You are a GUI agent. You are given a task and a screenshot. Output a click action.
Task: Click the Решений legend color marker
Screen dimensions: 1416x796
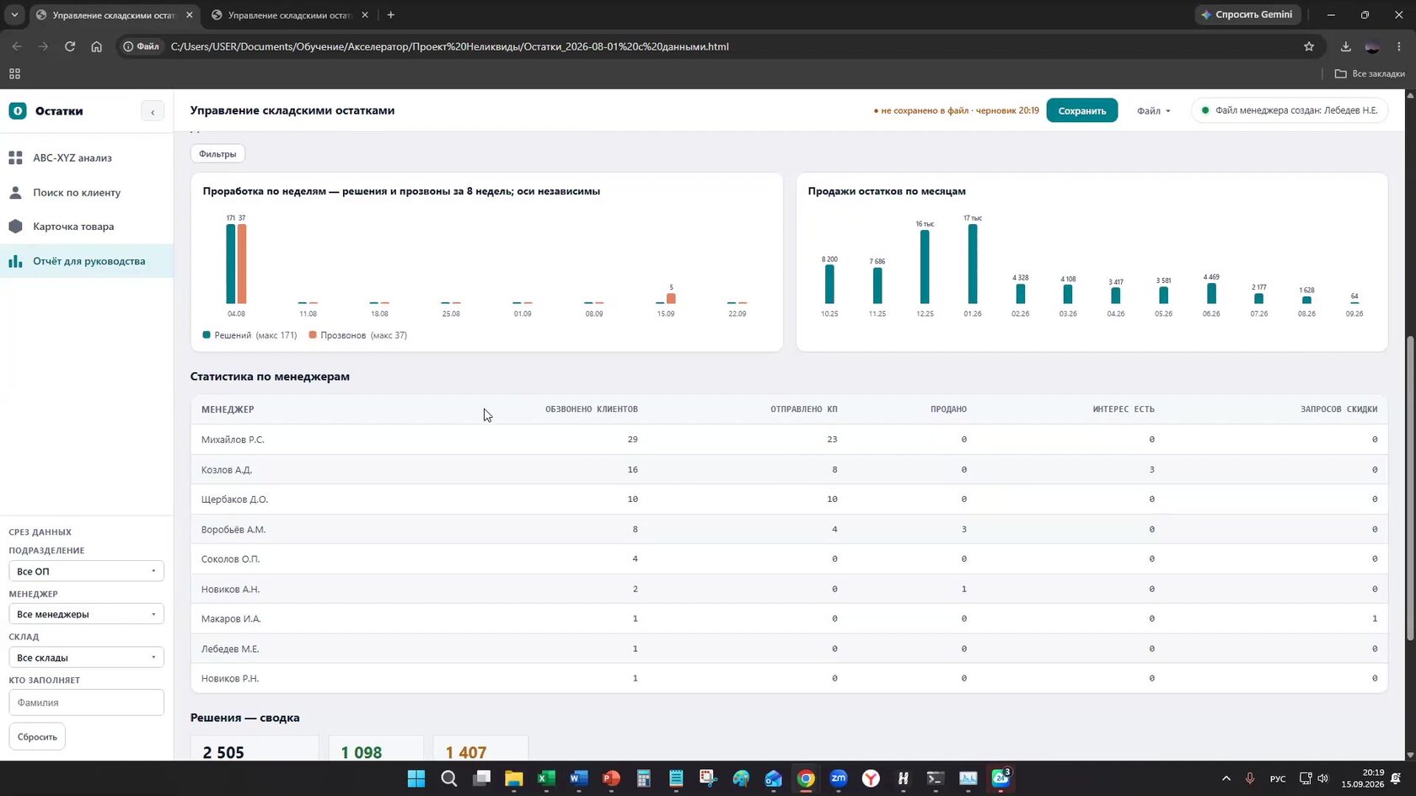206,335
